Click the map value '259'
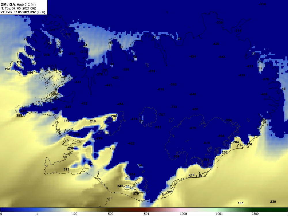The image size is (288, 216). (71, 148)
